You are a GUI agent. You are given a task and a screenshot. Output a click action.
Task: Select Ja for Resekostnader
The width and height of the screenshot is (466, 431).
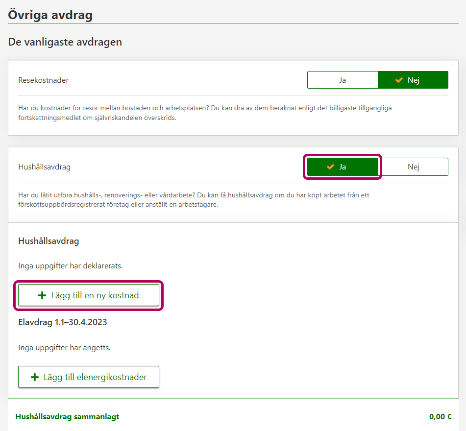(x=343, y=80)
